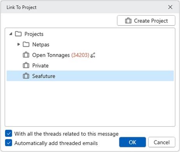Click the Netpas folder icon
Screen dimensions: 180x152
(26, 45)
